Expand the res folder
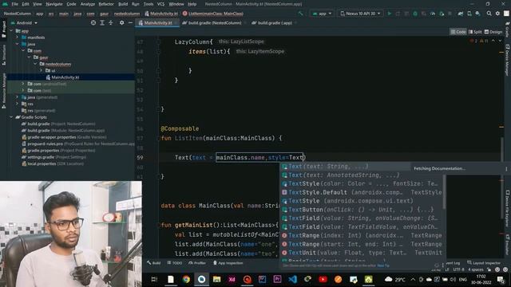 [x=18, y=104]
